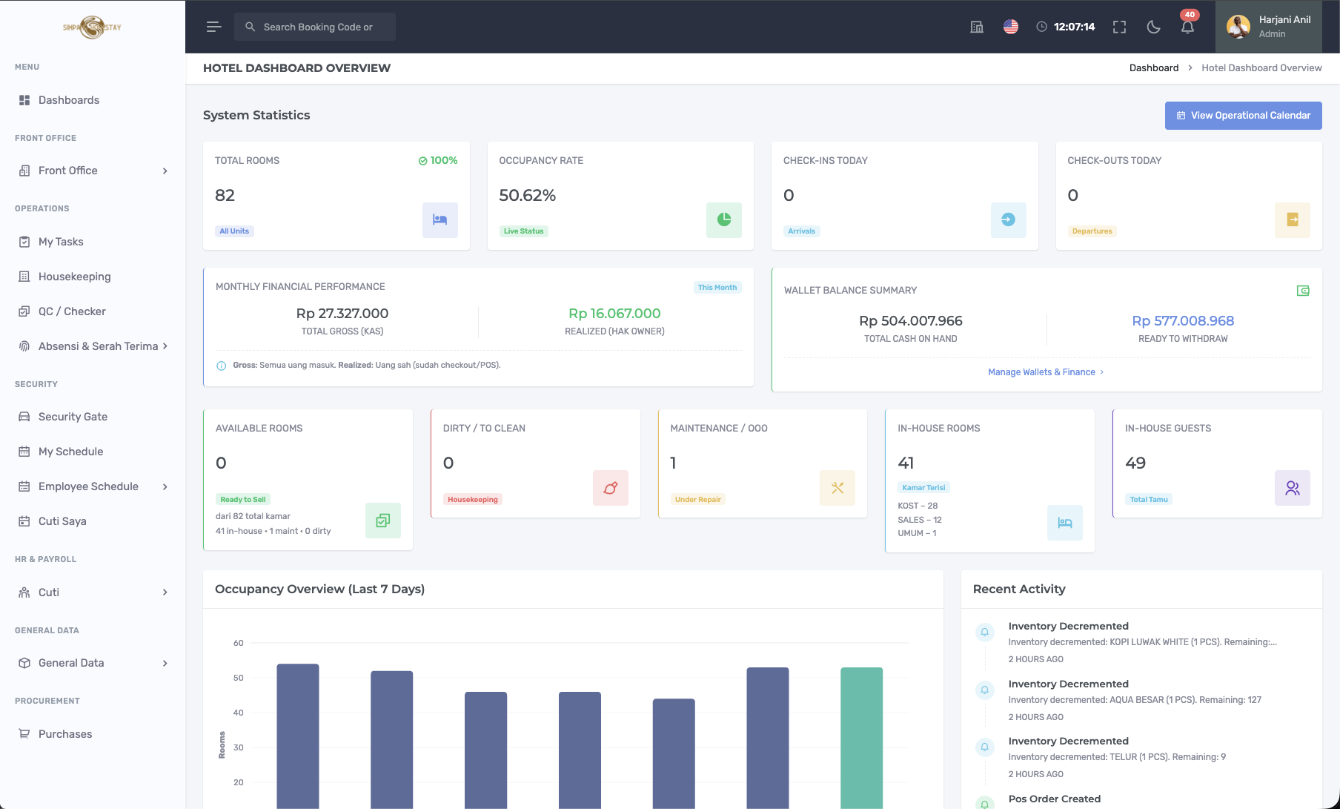Click the Occupancy Rate pie chart icon
This screenshot has width=1340, height=809.
click(x=724, y=220)
